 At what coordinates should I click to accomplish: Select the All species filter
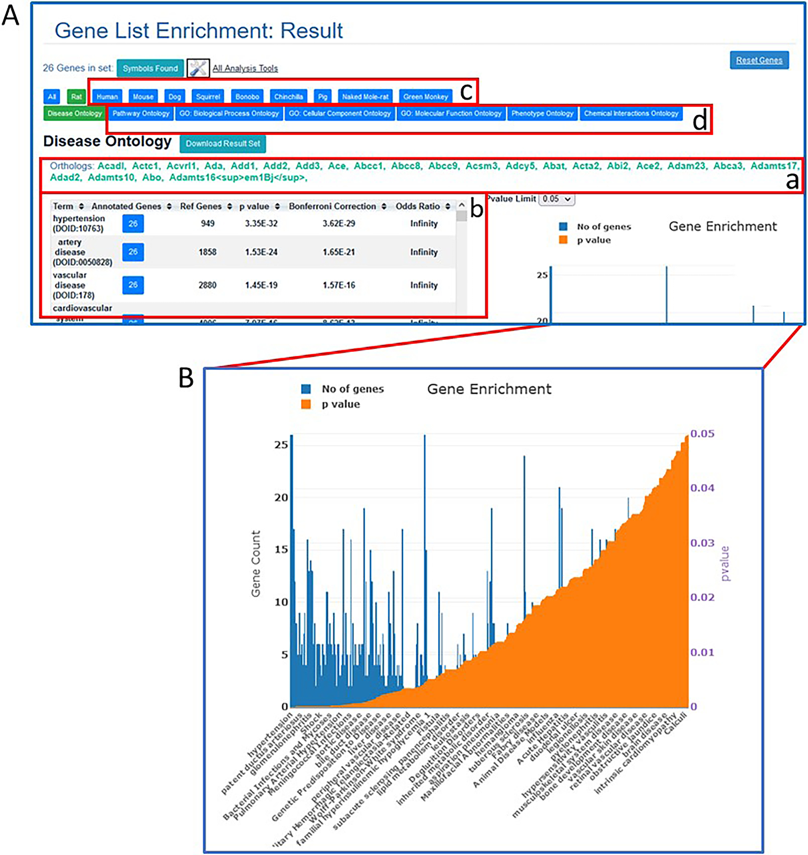52,96
